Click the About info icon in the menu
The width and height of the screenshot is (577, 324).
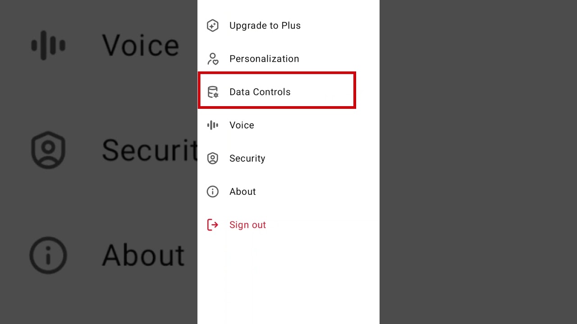click(212, 192)
